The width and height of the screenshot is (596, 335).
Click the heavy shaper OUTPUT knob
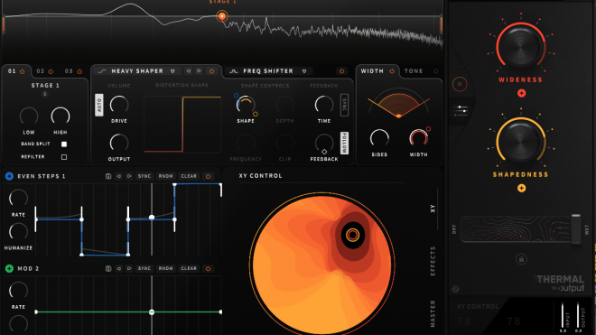point(119,143)
